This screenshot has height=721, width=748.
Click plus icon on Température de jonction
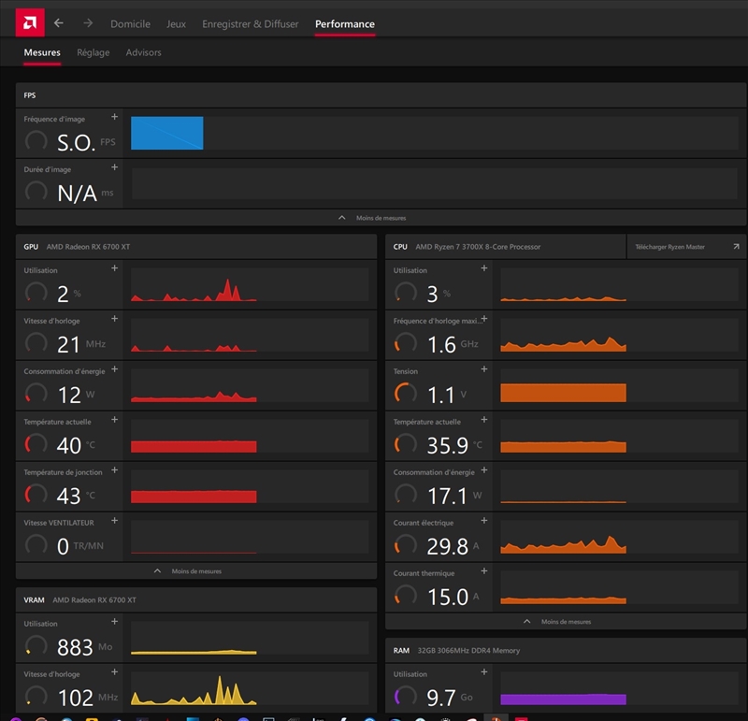coord(115,470)
